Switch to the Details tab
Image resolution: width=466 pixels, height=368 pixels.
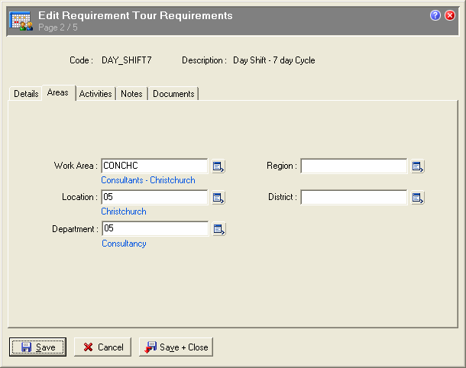[x=26, y=94]
